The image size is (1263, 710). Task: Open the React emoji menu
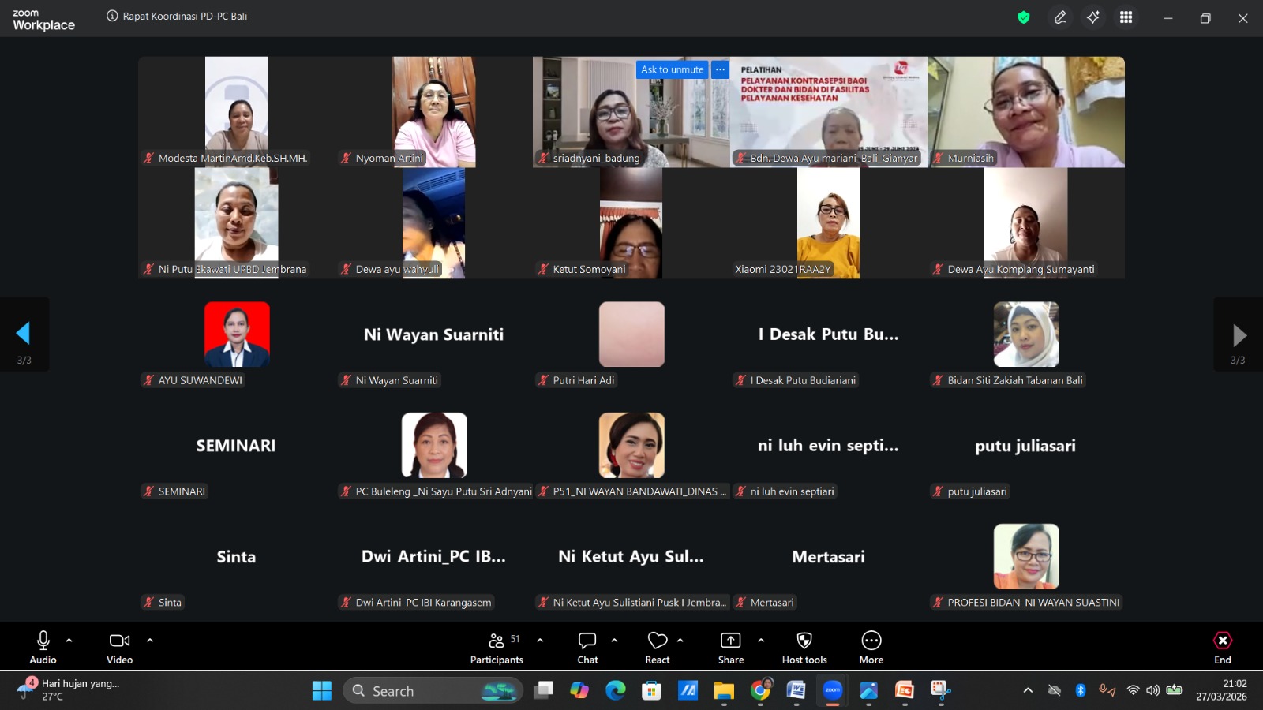coord(657,647)
